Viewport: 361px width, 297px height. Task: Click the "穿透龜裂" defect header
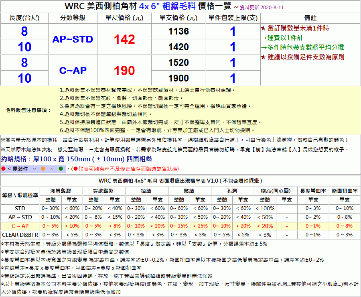click(x=103, y=191)
